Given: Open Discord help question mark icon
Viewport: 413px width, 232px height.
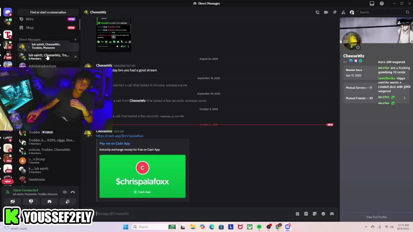Looking at the screenshot, I should click(x=382, y=4).
